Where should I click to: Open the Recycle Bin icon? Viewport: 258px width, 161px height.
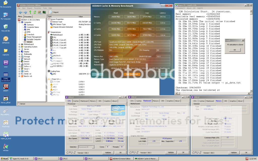click(6, 28)
